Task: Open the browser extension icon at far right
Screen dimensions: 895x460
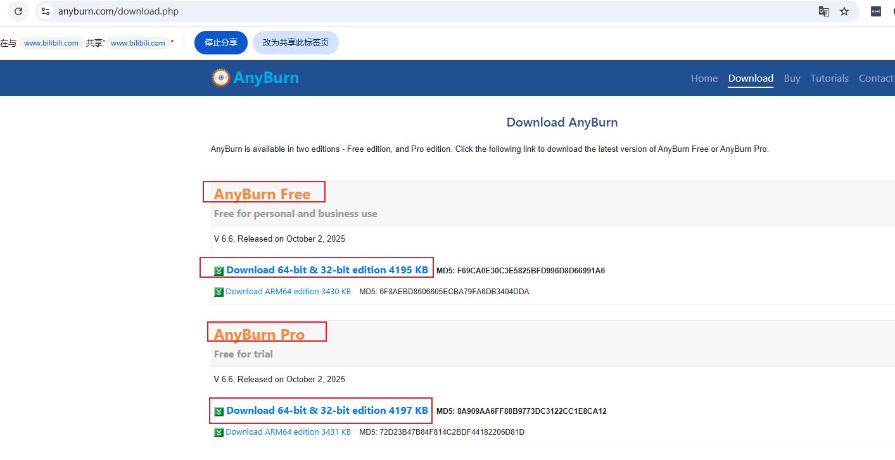Action: pyautogui.click(x=876, y=11)
